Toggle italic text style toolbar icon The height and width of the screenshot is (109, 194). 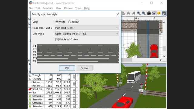[x=133, y=13]
